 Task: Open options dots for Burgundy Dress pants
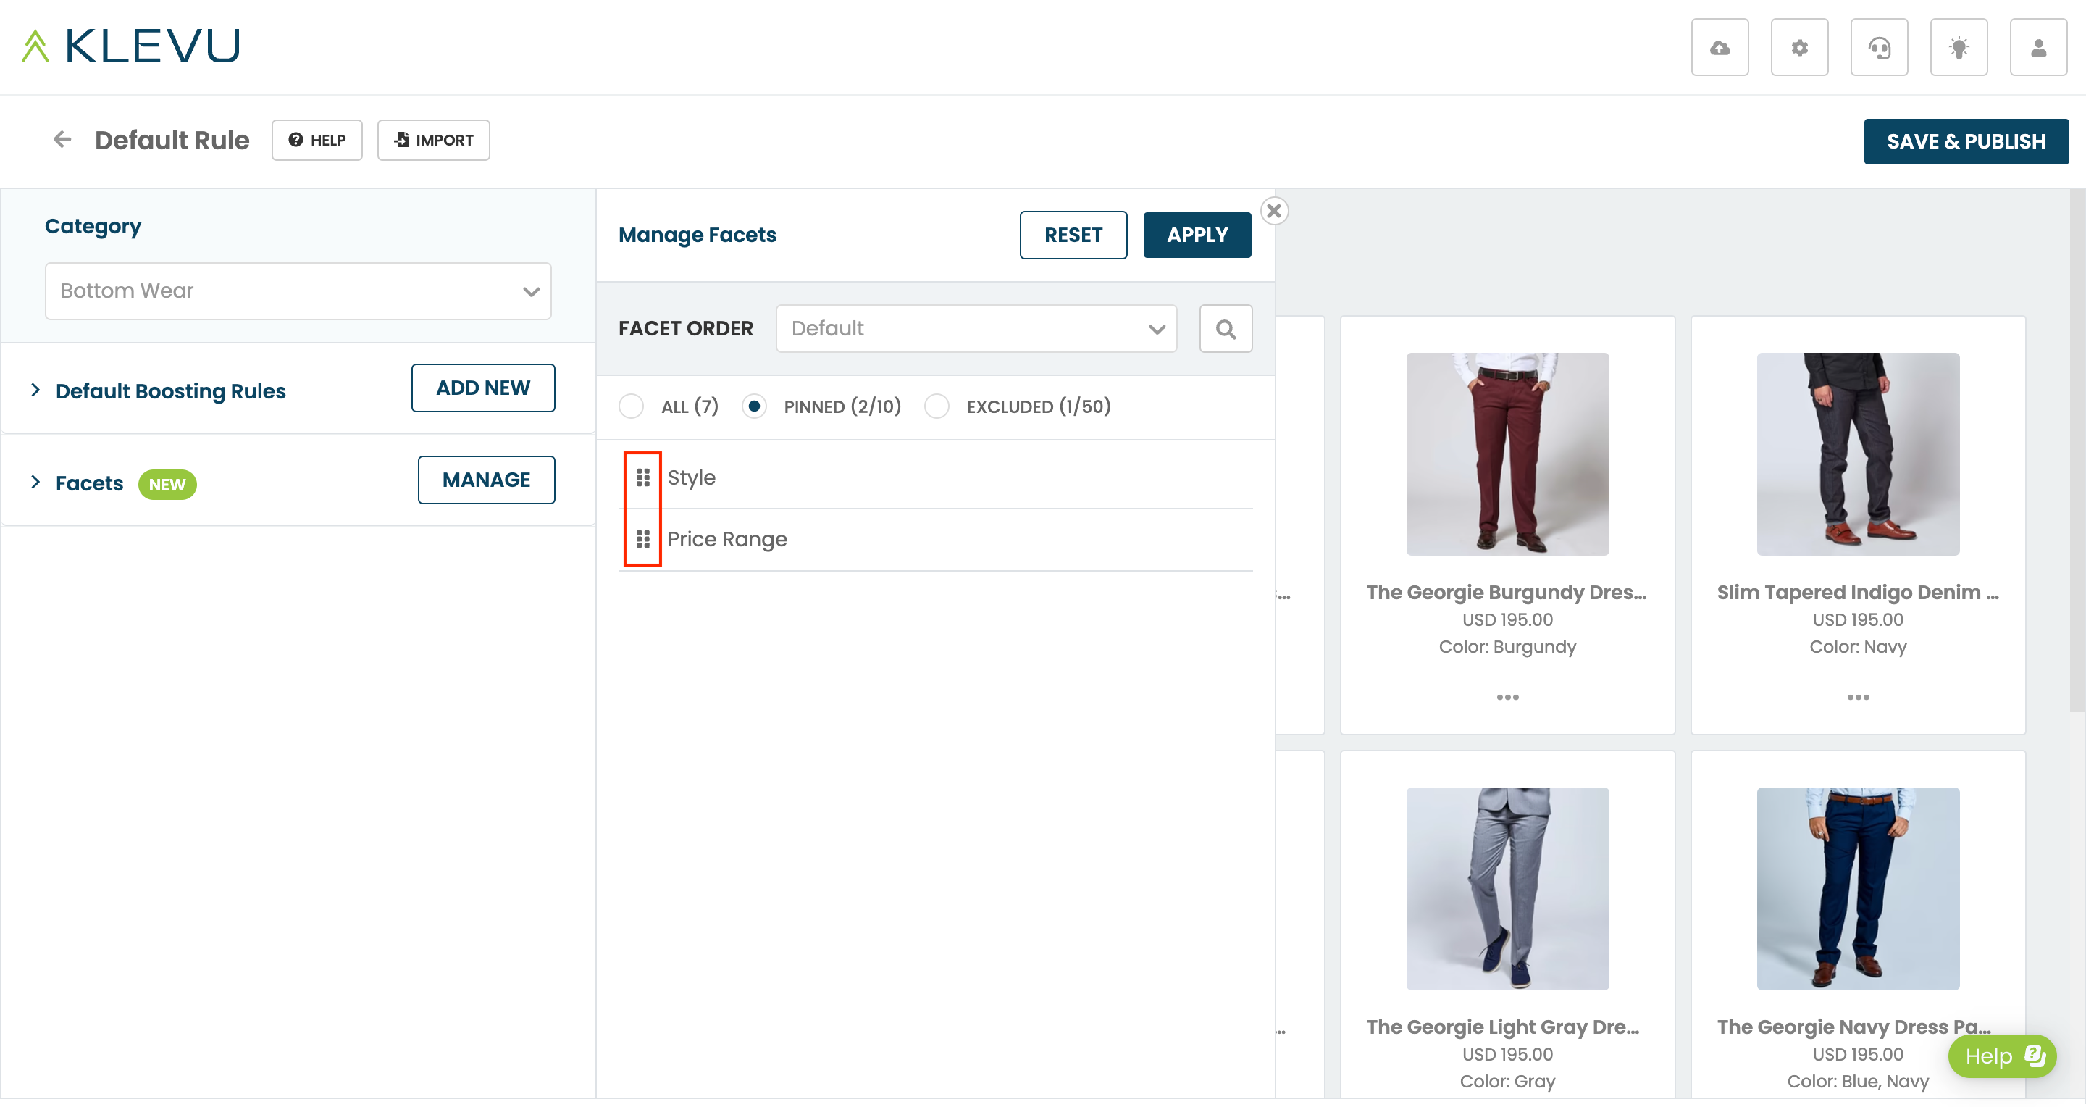tap(1507, 697)
